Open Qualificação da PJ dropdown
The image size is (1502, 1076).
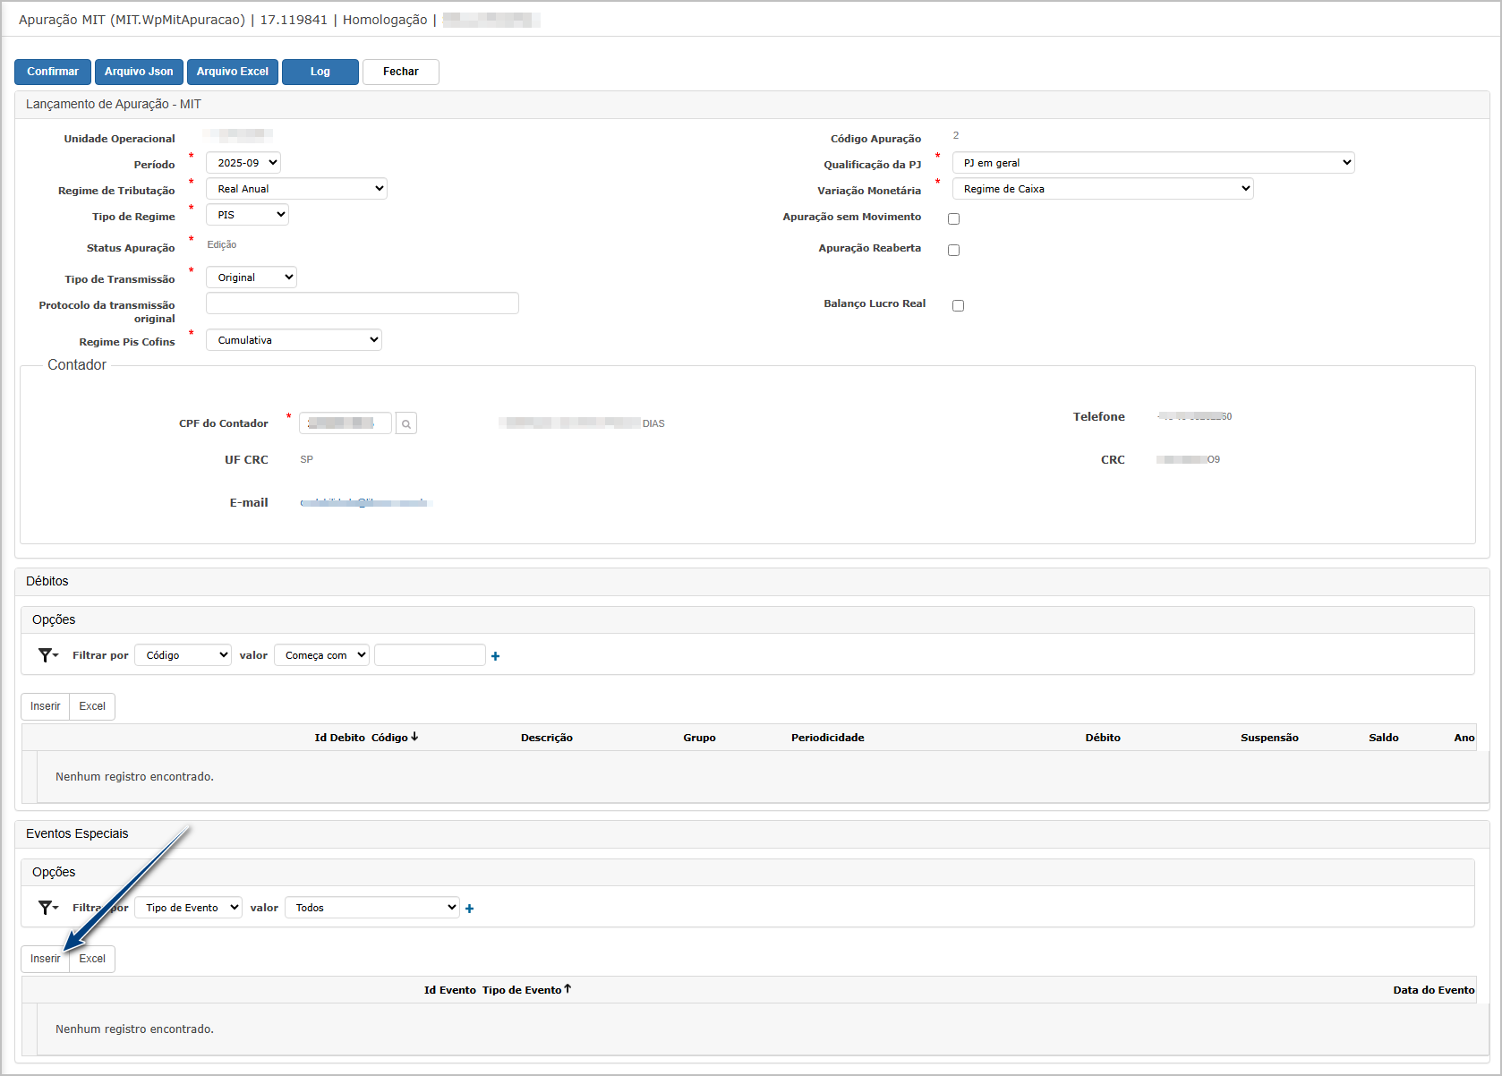coord(1153,163)
